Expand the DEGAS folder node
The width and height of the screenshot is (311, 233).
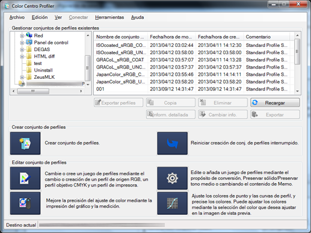22,49
